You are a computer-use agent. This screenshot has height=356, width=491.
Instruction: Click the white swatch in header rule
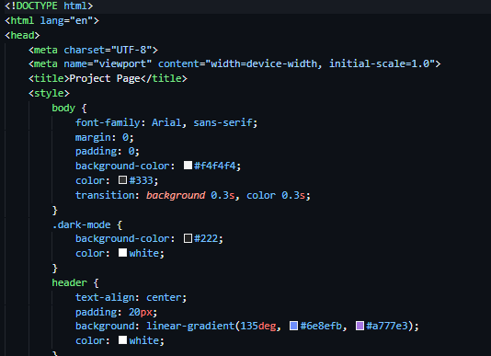(123, 340)
